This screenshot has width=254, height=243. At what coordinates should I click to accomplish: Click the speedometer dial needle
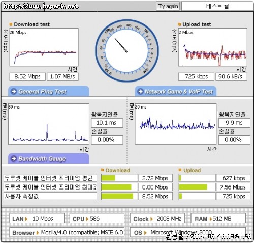click(121, 45)
